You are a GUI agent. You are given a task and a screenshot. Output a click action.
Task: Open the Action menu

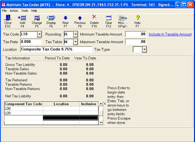(14, 10)
